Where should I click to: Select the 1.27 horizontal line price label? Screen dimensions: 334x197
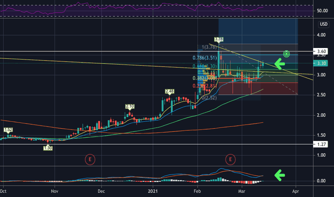321,144
